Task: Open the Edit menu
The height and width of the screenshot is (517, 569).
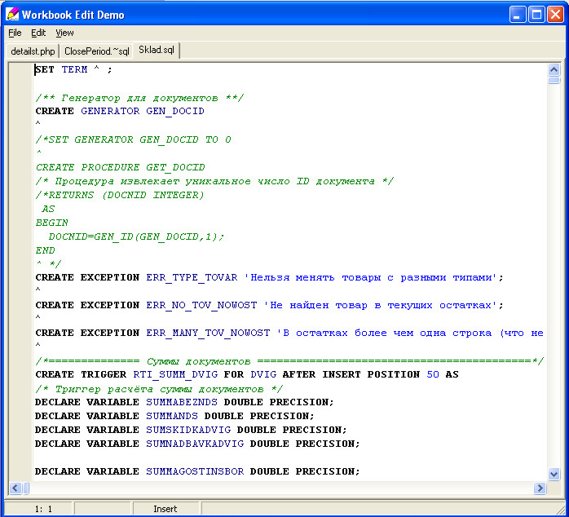Action: click(38, 33)
